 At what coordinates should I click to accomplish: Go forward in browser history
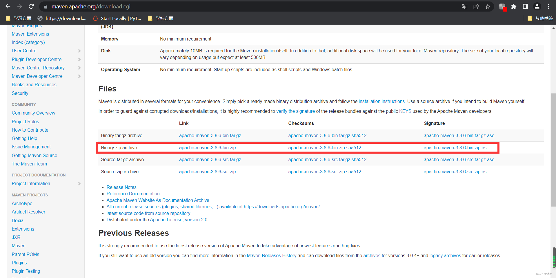click(x=19, y=6)
